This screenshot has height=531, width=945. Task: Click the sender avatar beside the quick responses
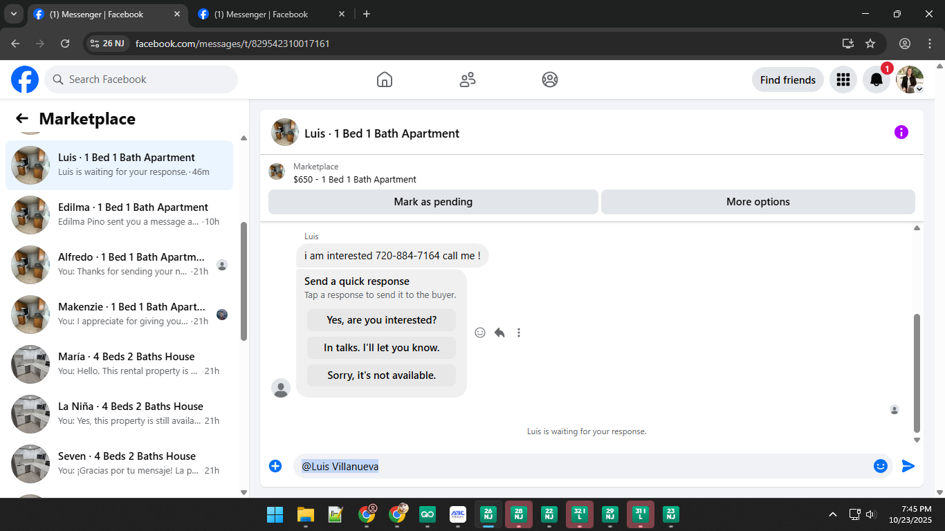(281, 388)
